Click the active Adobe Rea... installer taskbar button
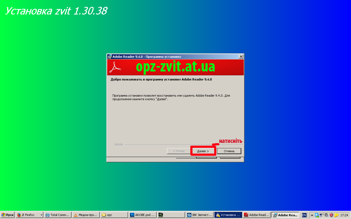Screen dimensions: 351x219 pos(285,215)
